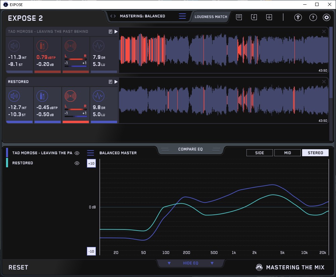Toggle the Loudness Match button
Image resolution: width=336 pixels, height=277 pixels.
click(x=211, y=16)
